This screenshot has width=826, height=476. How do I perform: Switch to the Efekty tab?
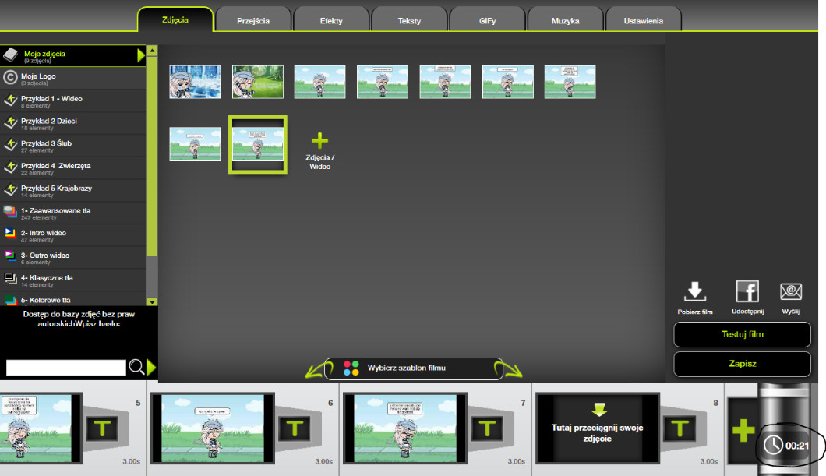(x=331, y=21)
